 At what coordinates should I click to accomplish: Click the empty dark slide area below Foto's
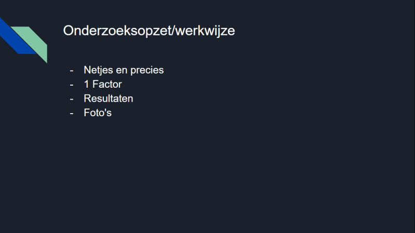tap(208, 171)
